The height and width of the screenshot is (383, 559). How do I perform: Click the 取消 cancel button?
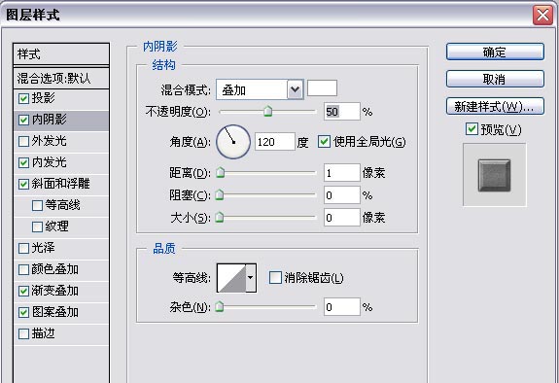495,79
